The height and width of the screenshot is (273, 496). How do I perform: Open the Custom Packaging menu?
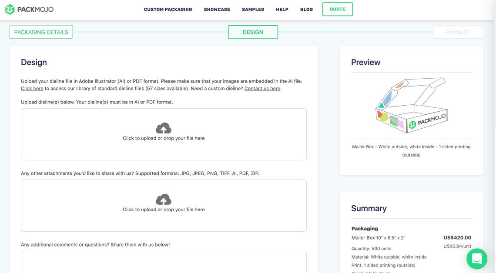click(168, 10)
